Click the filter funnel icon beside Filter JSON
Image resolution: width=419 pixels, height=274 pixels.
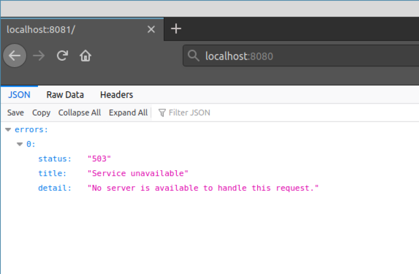(162, 113)
